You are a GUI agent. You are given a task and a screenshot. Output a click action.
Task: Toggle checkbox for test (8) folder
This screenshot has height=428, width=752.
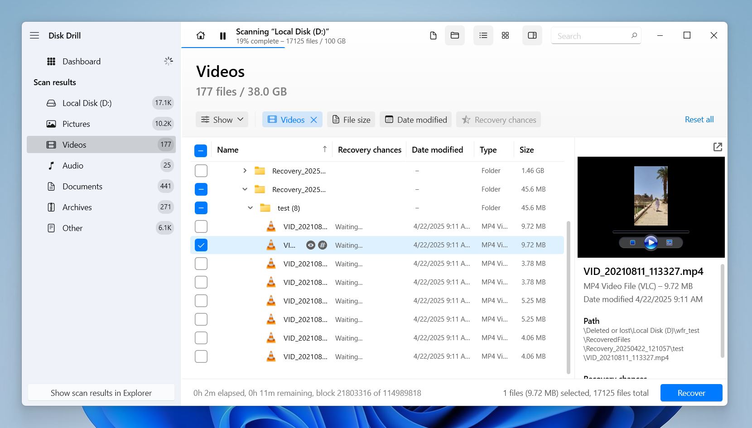(201, 208)
